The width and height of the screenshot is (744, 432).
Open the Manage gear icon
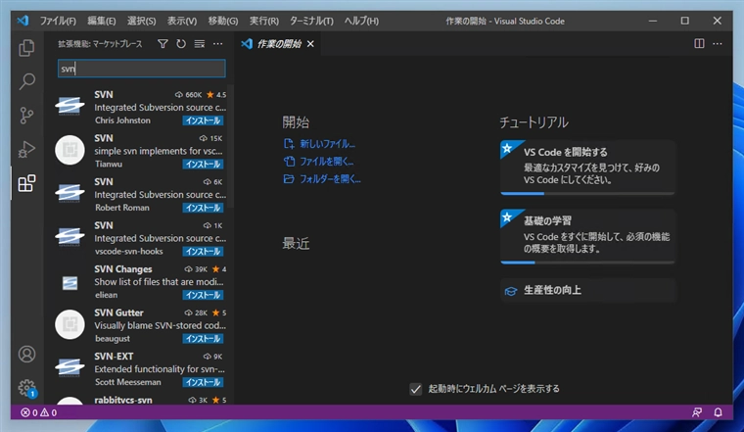26,388
